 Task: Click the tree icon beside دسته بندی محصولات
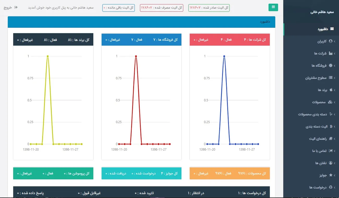[x=331, y=114]
